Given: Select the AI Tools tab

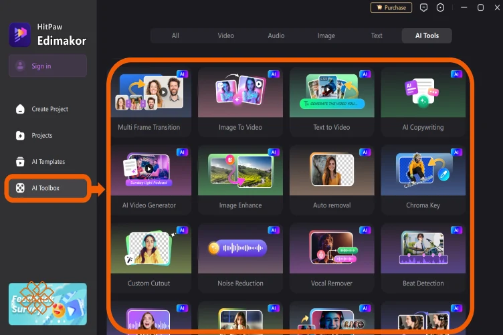Looking at the screenshot, I should [427, 35].
